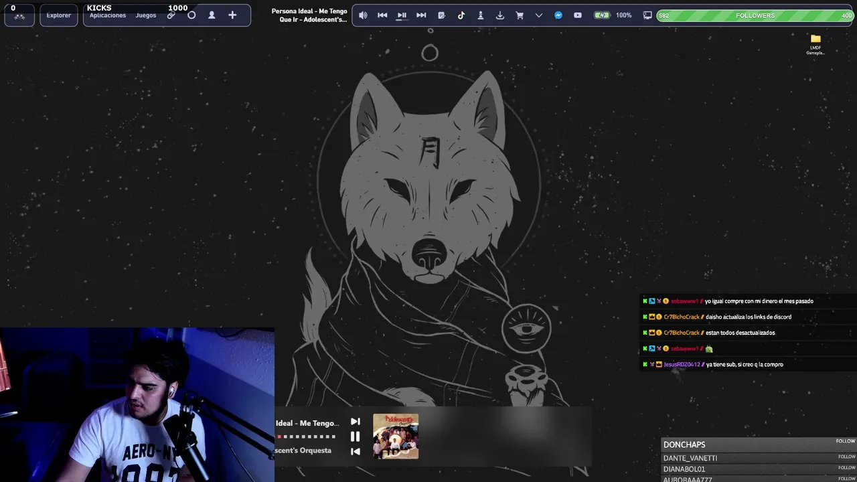Click the webcam video feed
Viewport: 857px width, 482px height.
click(137, 405)
